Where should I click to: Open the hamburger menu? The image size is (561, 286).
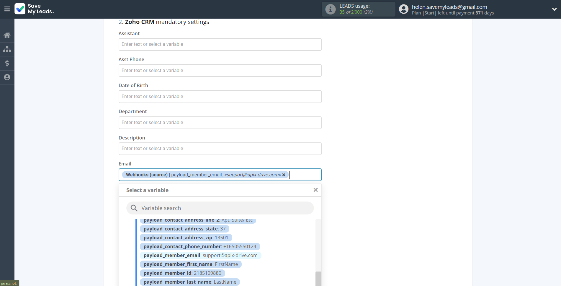[7, 9]
